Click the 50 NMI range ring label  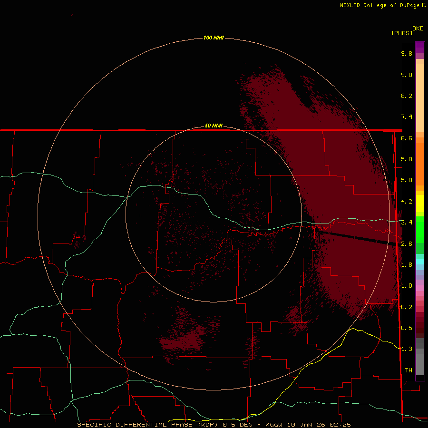214,126
